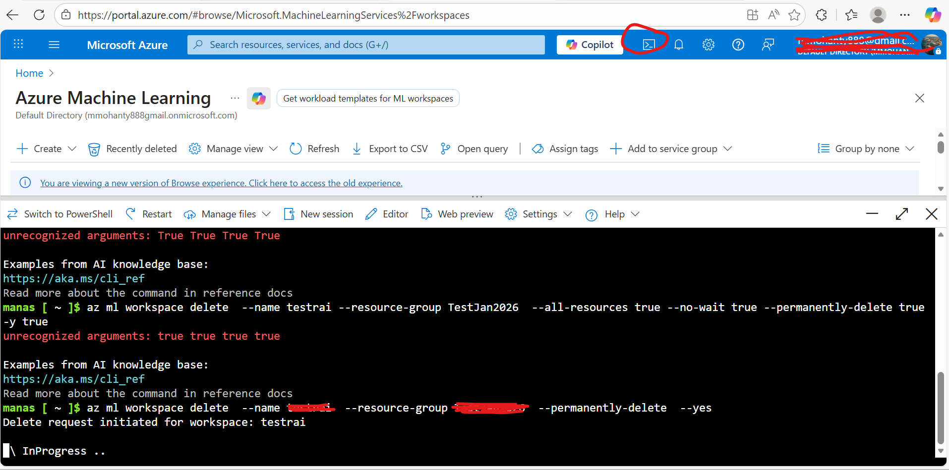Image resolution: width=949 pixels, height=470 pixels.
Task: Click the old Browse experience link
Action: 221,183
